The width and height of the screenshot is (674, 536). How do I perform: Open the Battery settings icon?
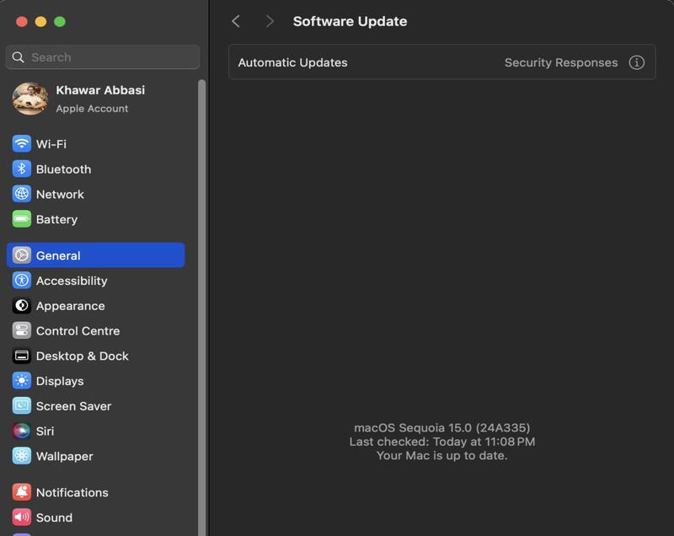click(x=22, y=219)
